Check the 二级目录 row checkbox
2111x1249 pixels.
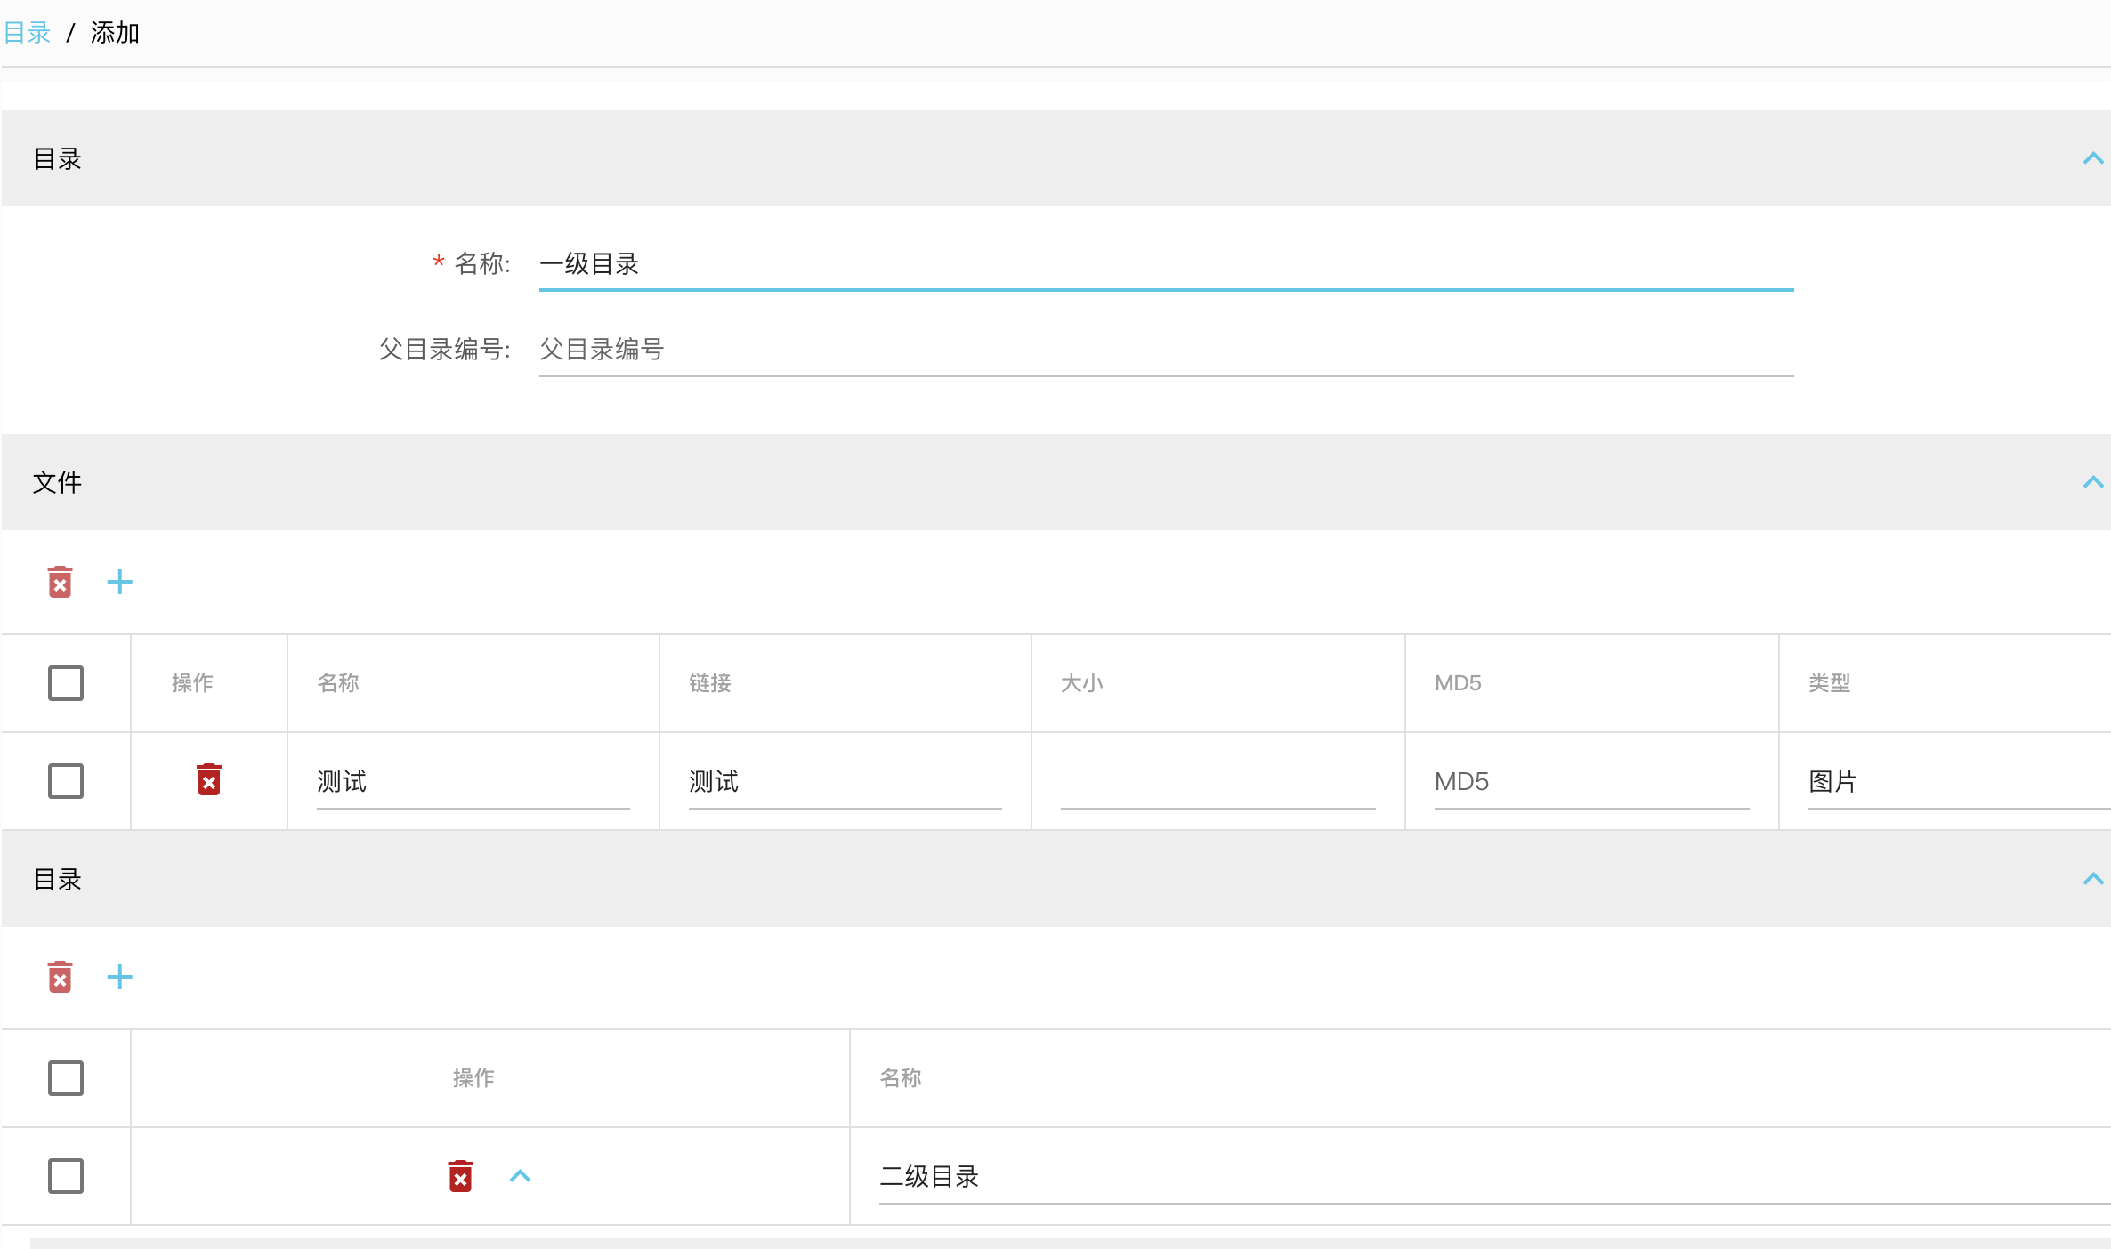(x=66, y=1176)
